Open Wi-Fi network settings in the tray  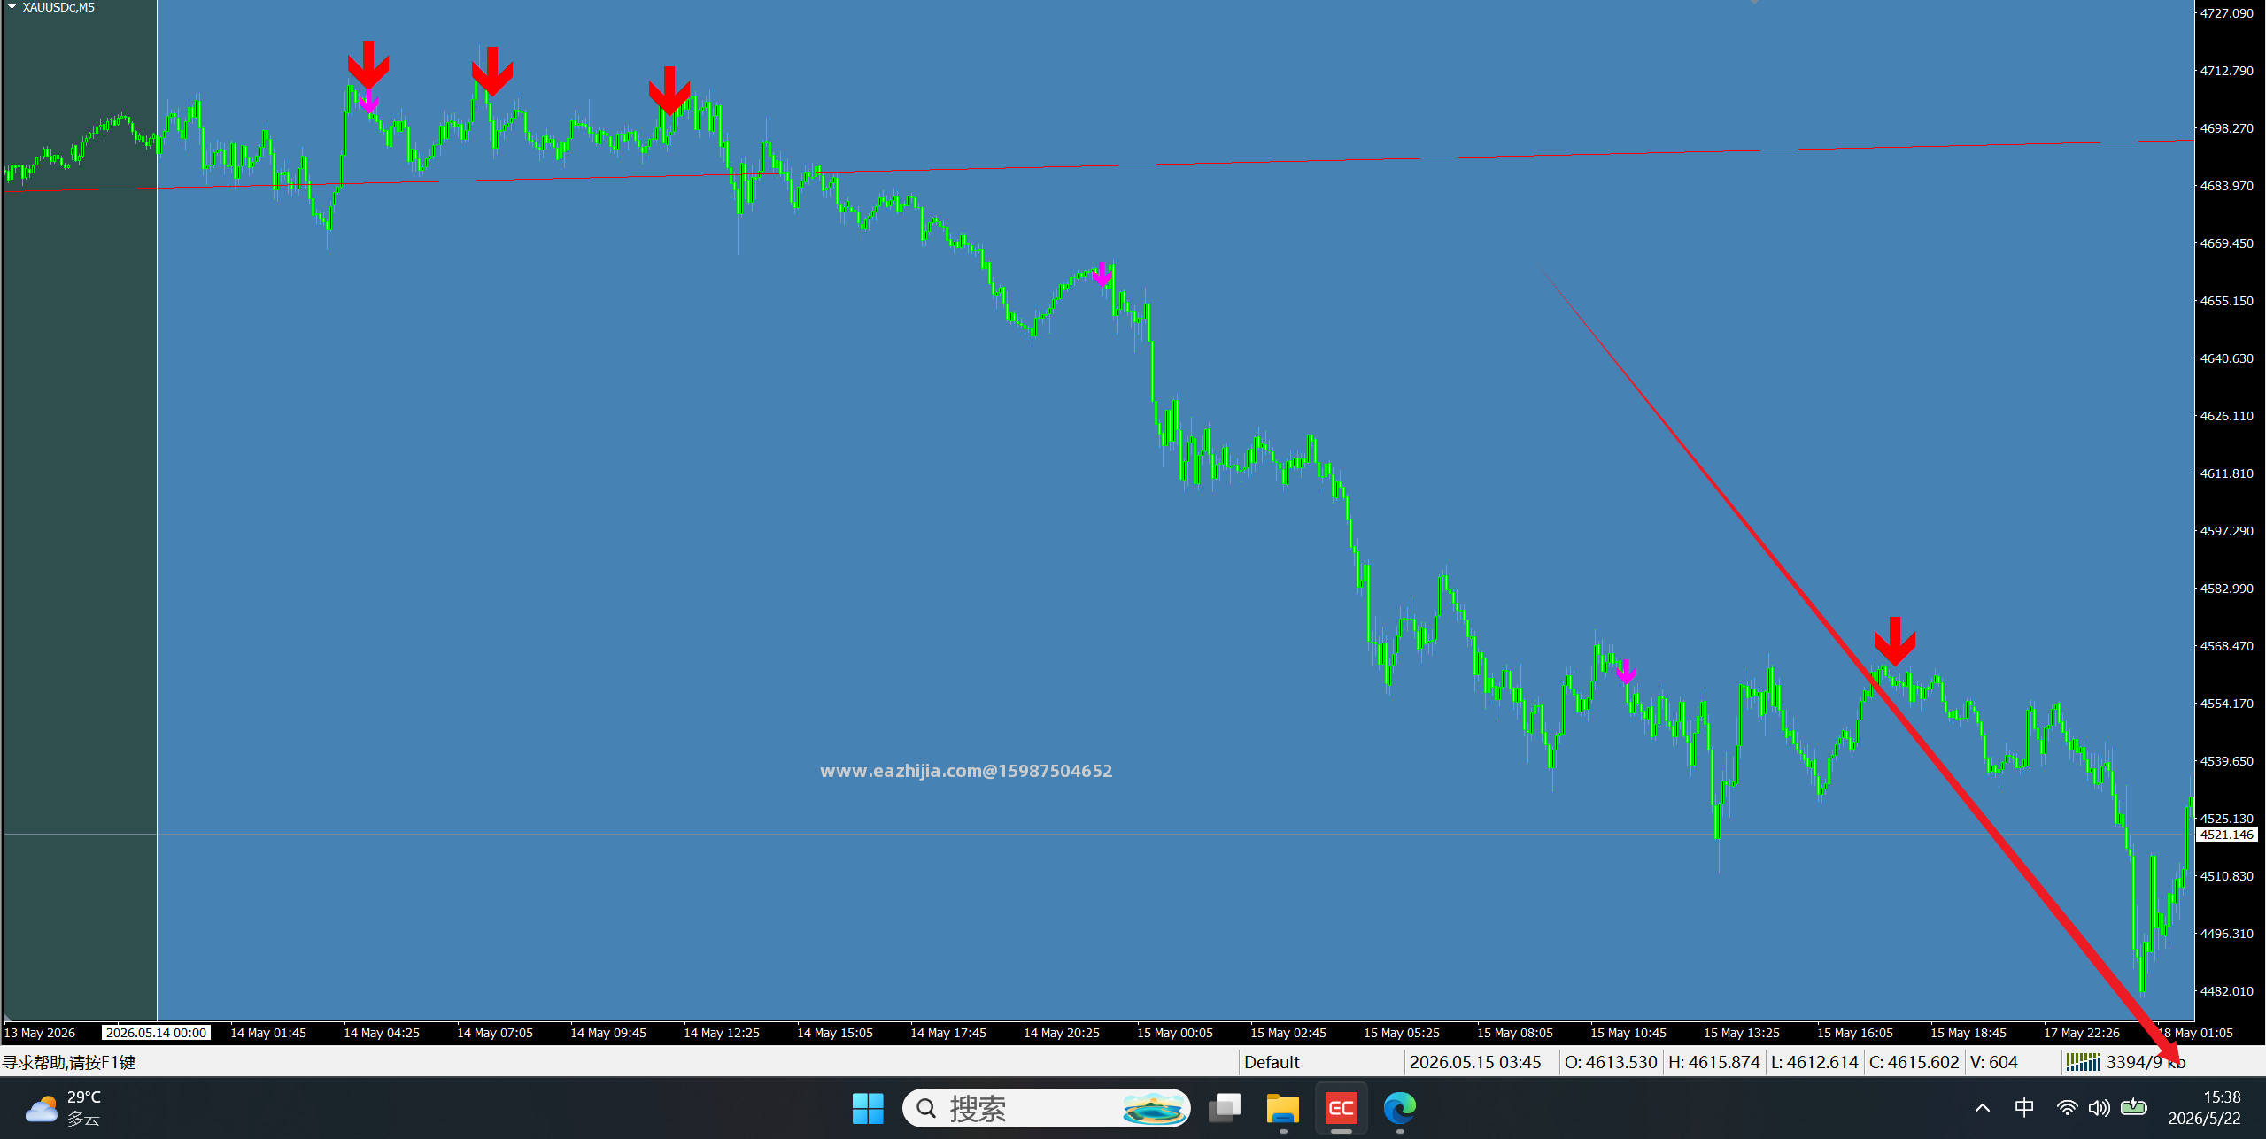pos(2067,1108)
